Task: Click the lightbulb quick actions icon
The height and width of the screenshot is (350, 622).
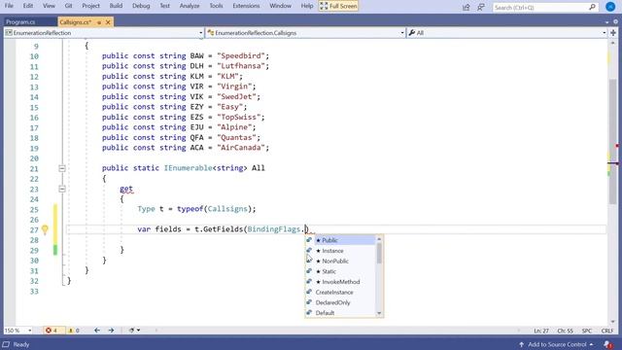Action: click(45, 229)
